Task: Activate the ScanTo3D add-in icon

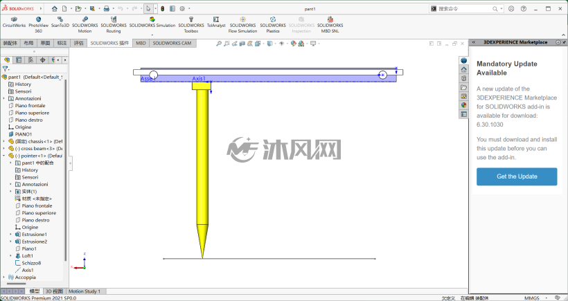Action: tap(60, 22)
